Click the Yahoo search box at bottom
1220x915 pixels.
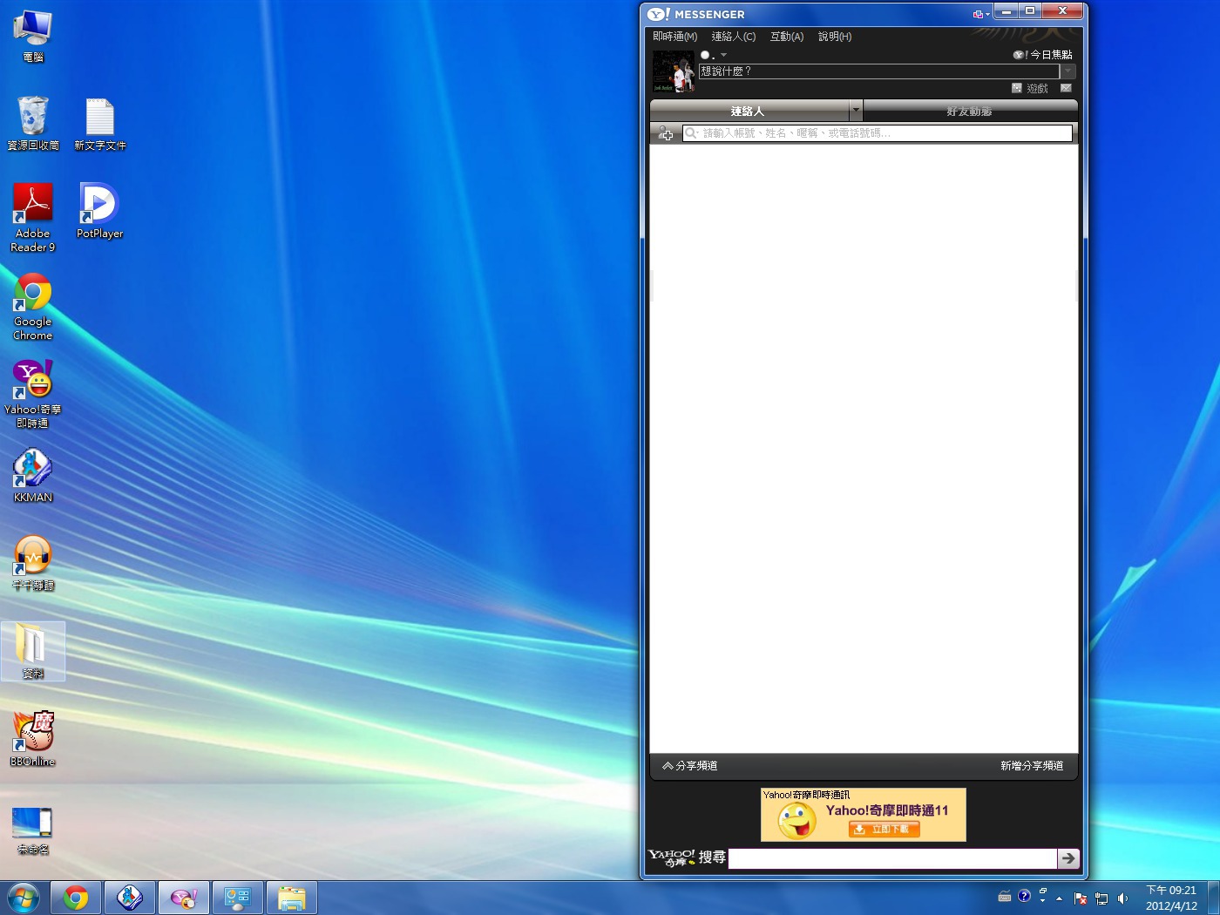892,858
